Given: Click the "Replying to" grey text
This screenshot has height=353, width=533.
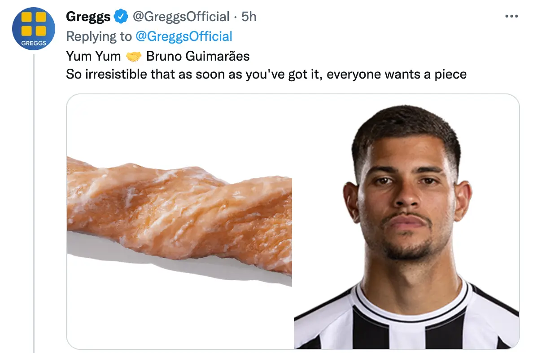Looking at the screenshot, I should pos(99,36).
